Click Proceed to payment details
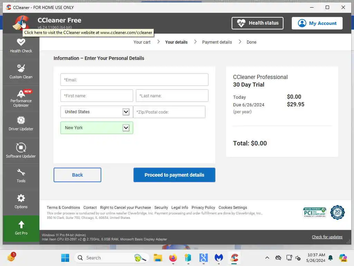The width and height of the screenshot is (354, 266). (174, 175)
